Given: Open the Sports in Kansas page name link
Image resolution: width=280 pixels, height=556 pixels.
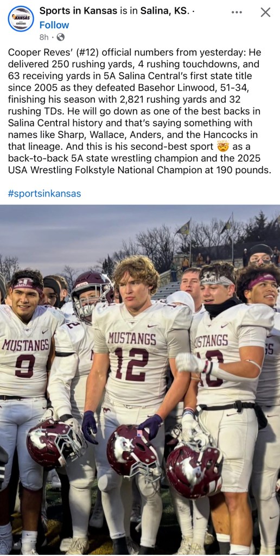Looking at the screenshot, I should pyautogui.click(x=78, y=11).
